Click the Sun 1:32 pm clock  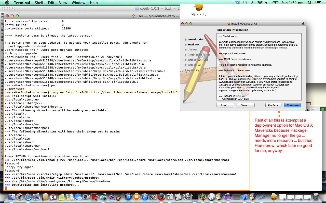292,3
